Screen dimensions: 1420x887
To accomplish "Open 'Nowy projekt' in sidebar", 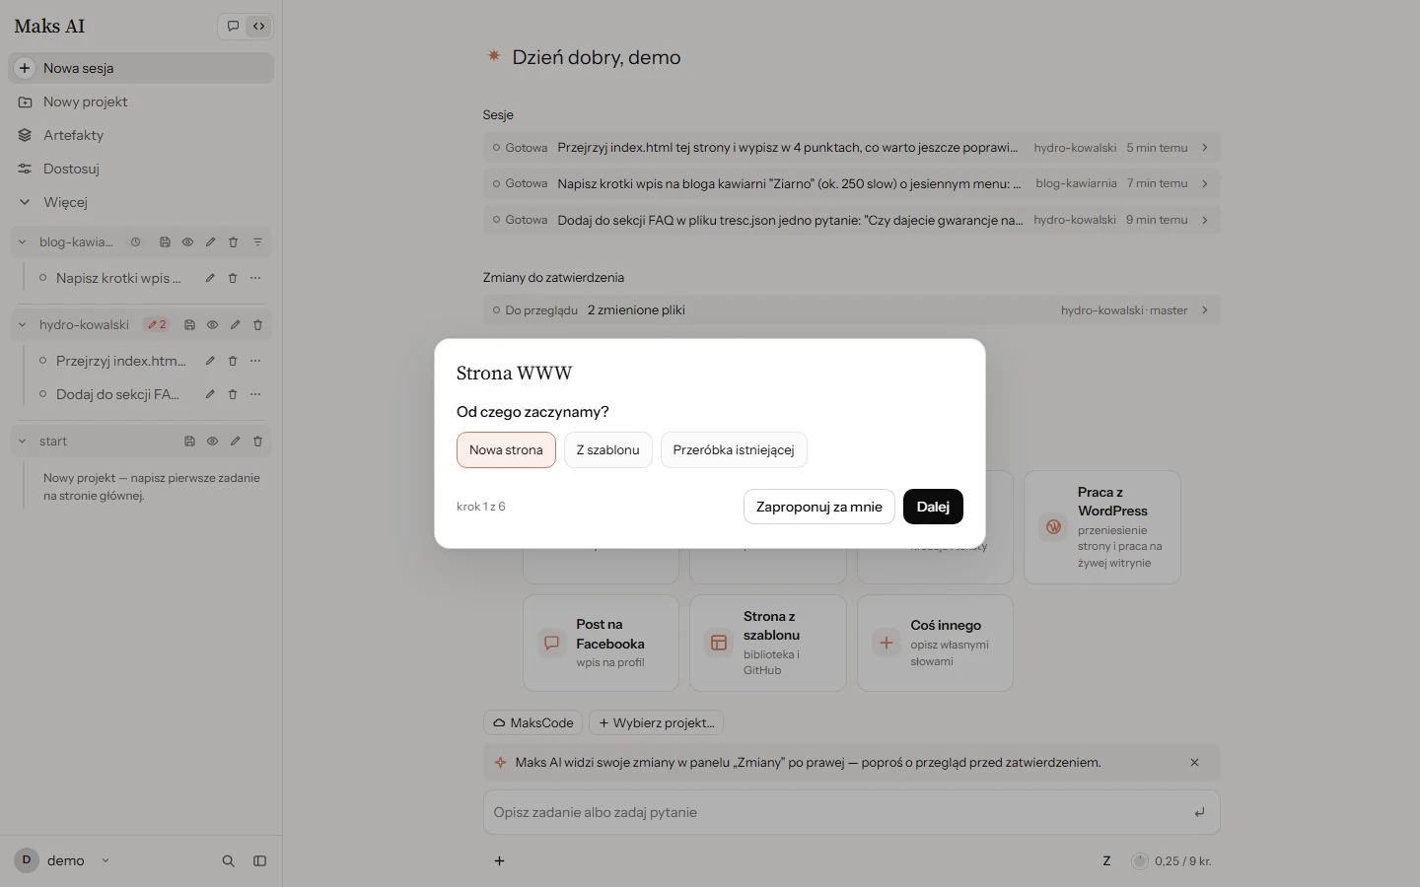I will [141, 102].
